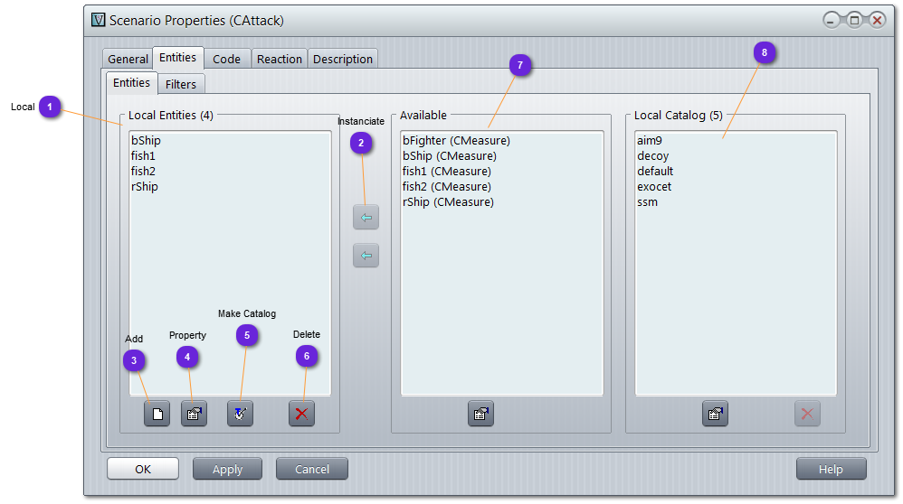The image size is (903, 504).
Task: Delete the selected local entity
Action: (x=301, y=415)
